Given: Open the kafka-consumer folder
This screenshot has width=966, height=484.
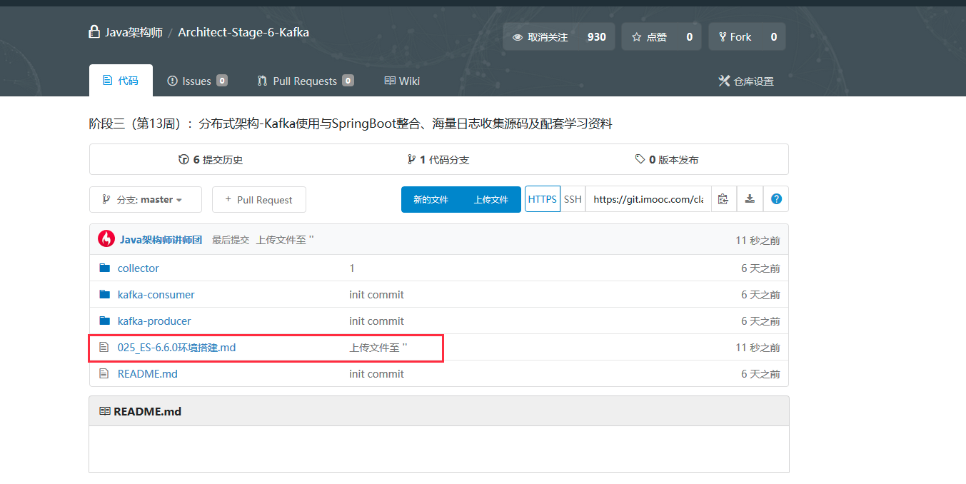Looking at the screenshot, I should point(156,295).
